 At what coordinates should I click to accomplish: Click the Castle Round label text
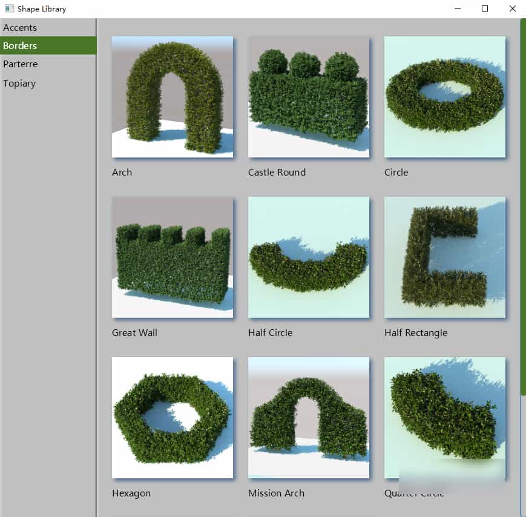click(x=277, y=173)
